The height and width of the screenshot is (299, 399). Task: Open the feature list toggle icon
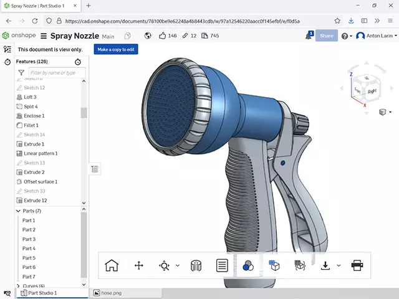pyautogui.click(x=95, y=169)
